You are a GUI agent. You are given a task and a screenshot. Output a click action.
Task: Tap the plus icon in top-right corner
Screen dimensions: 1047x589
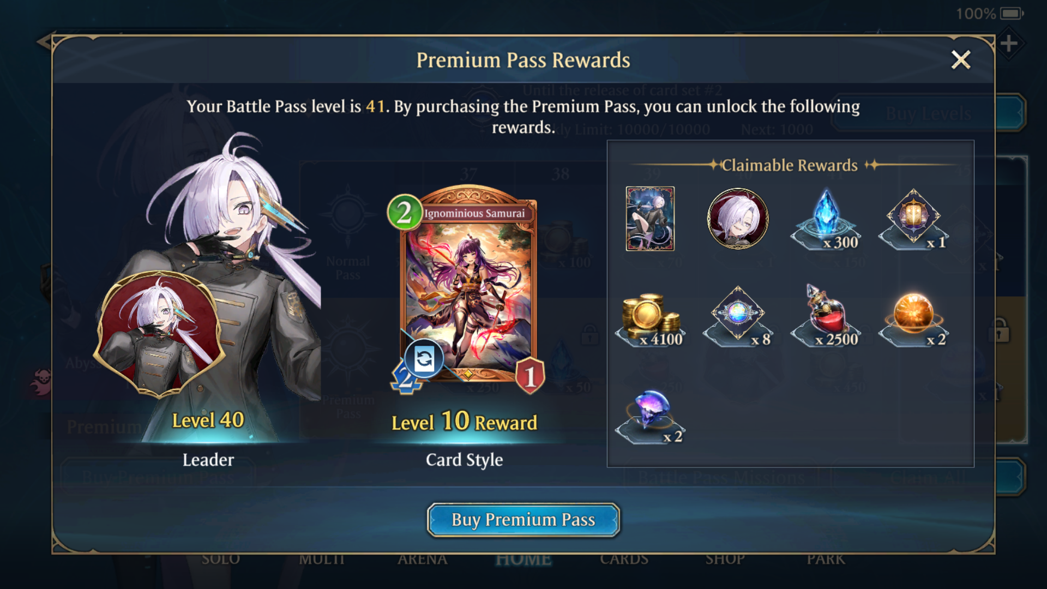pos(1008,43)
